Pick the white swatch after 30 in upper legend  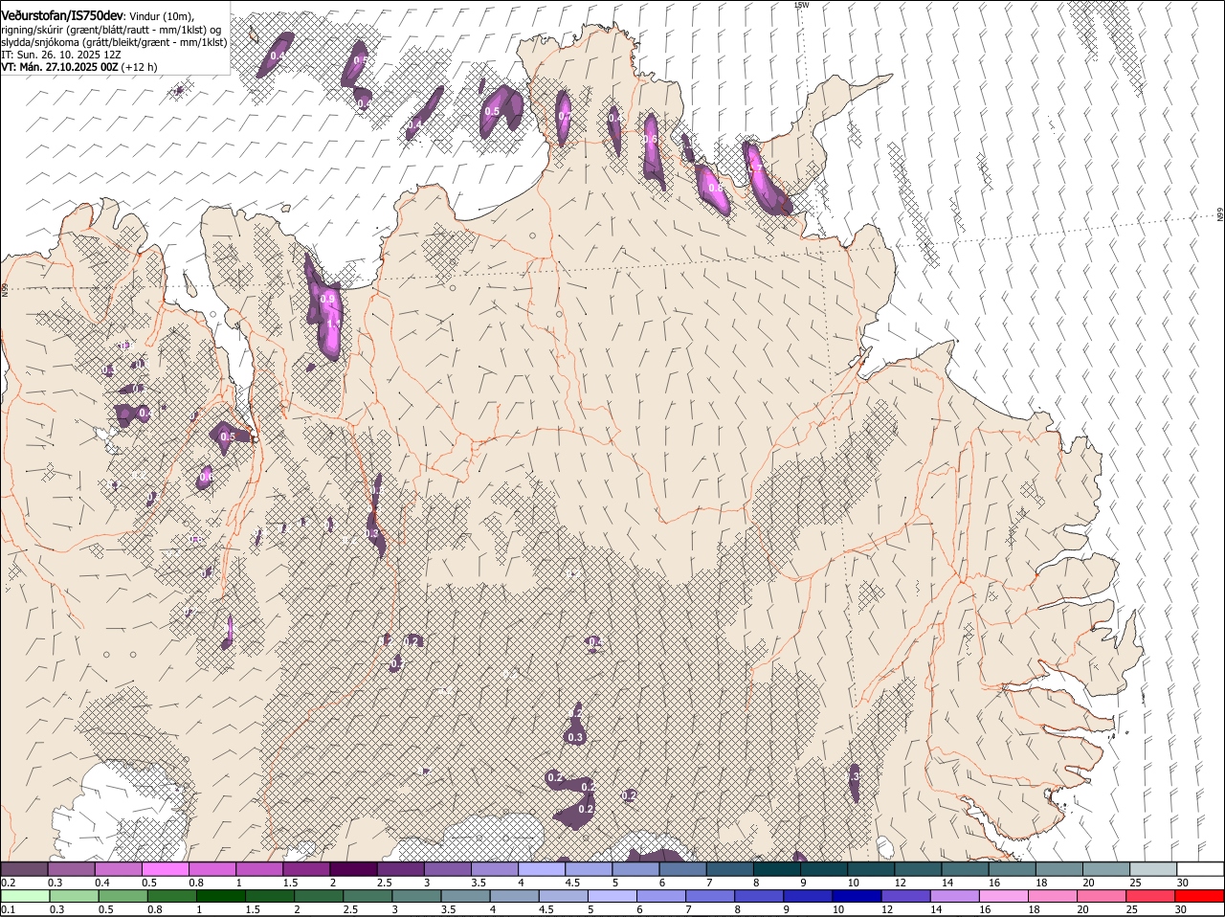pyautogui.click(x=1200, y=868)
